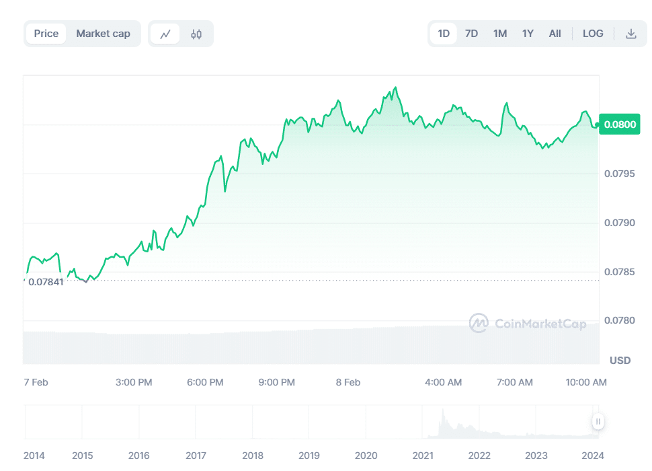Switch to the candlestick chart icon
Viewport: 652px width, 471px height.
coord(195,33)
